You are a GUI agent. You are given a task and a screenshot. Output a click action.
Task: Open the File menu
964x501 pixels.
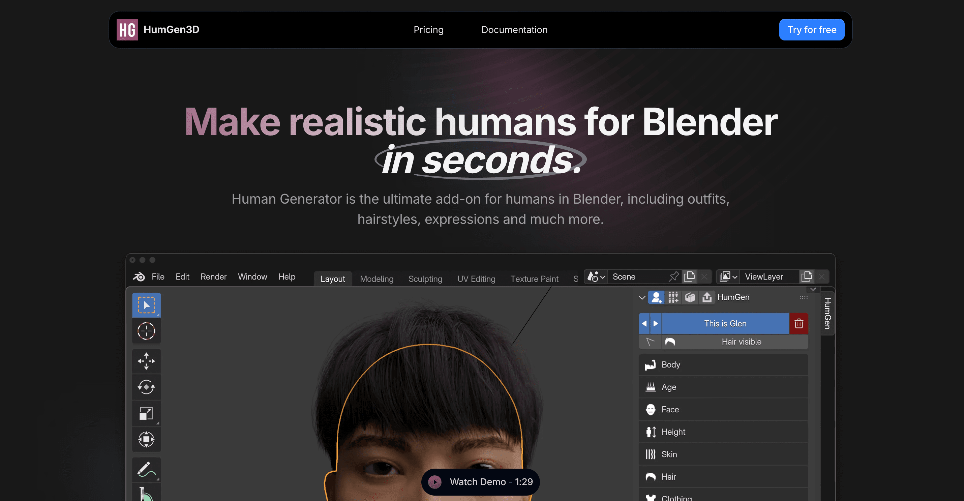pyautogui.click(x=158, y=277)
